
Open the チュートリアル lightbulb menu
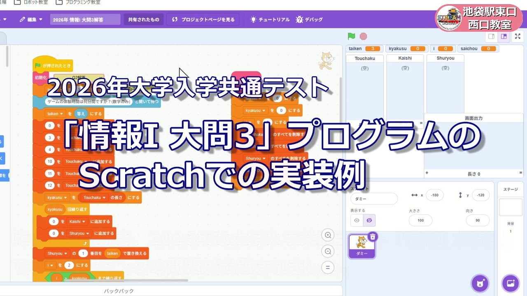point(270,19)
